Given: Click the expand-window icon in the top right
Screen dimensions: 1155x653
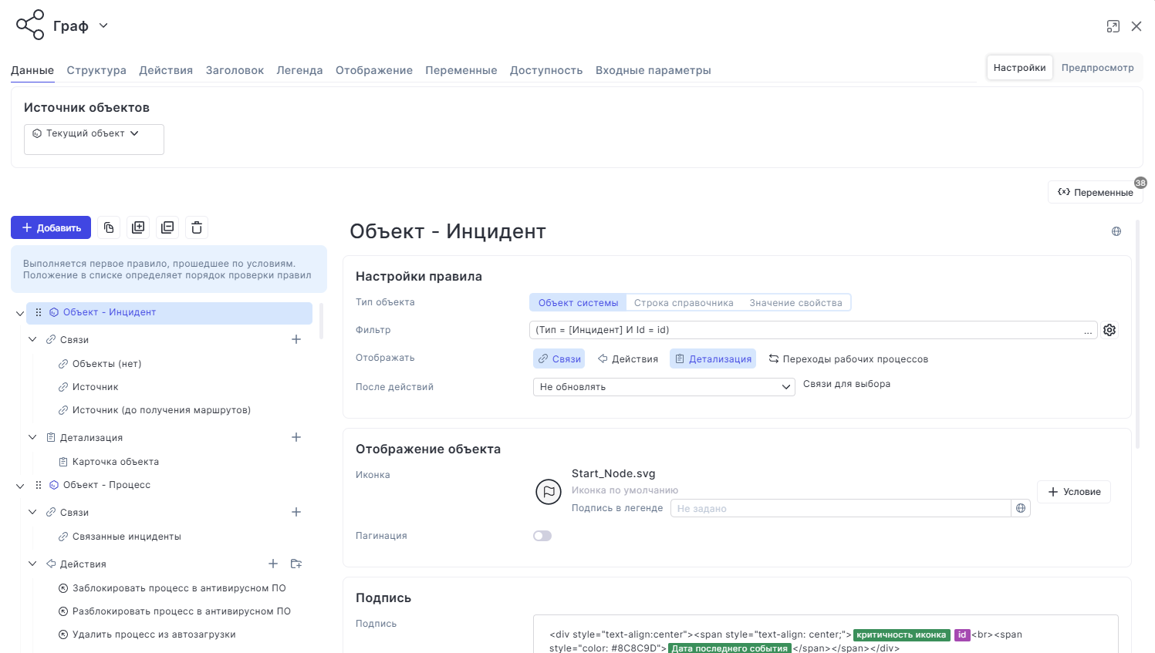Looking at the screenshot, I should click(1113, 26).
